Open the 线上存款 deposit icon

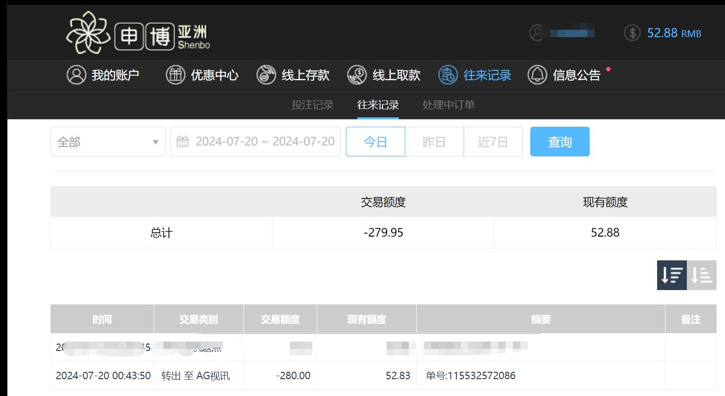[266, 75]
